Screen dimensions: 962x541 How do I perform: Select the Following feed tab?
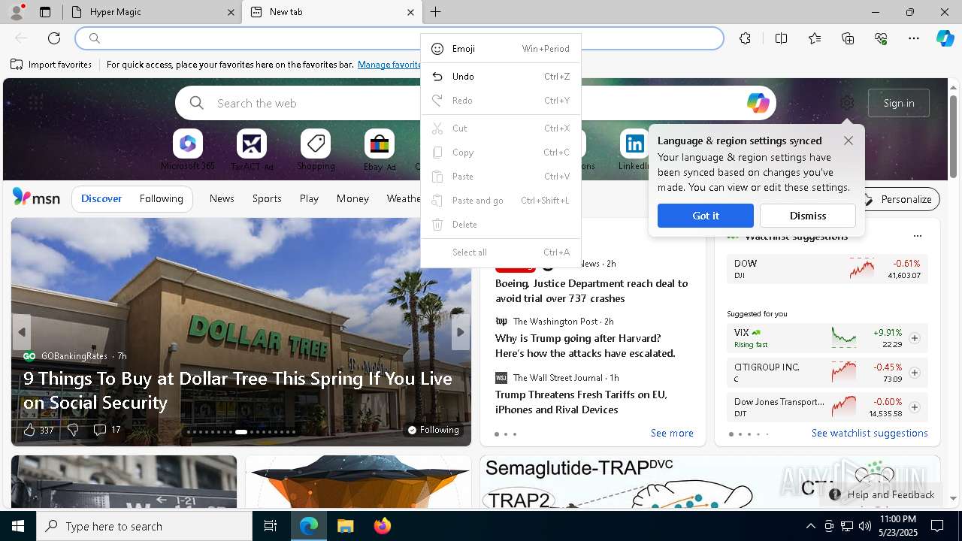[161, 198]
